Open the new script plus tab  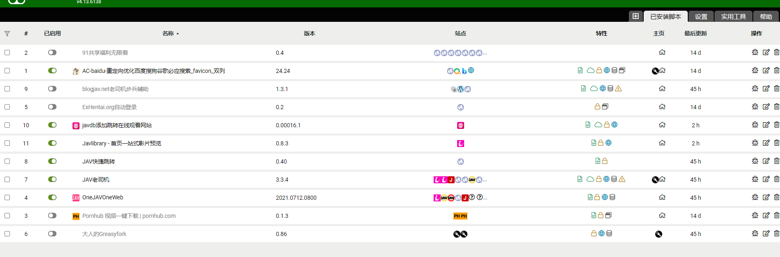[635, 16]
